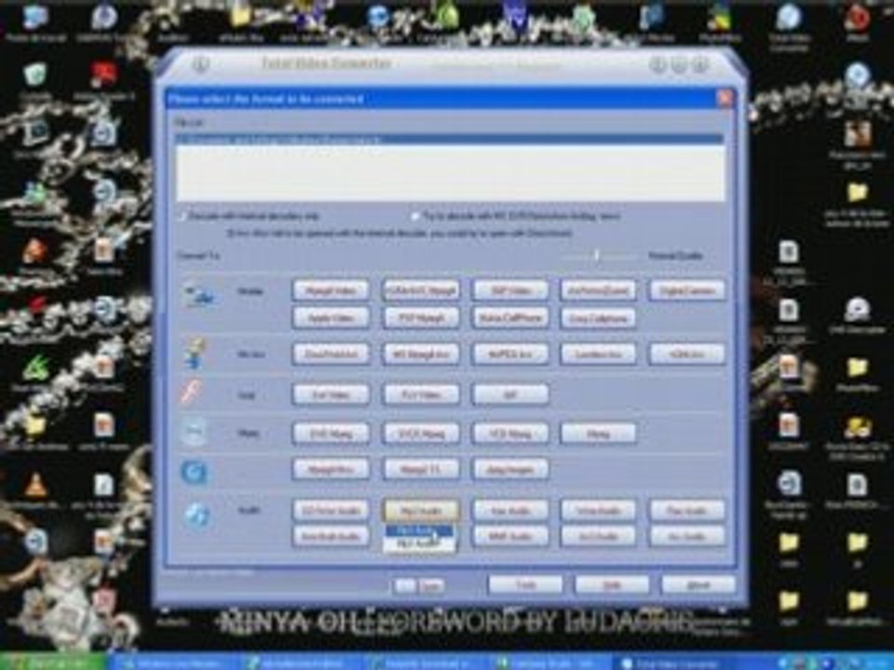Choose the Aac Audio format button
Image resolution: width=894 pixels, height=670 pixels.
coord(510,511)
